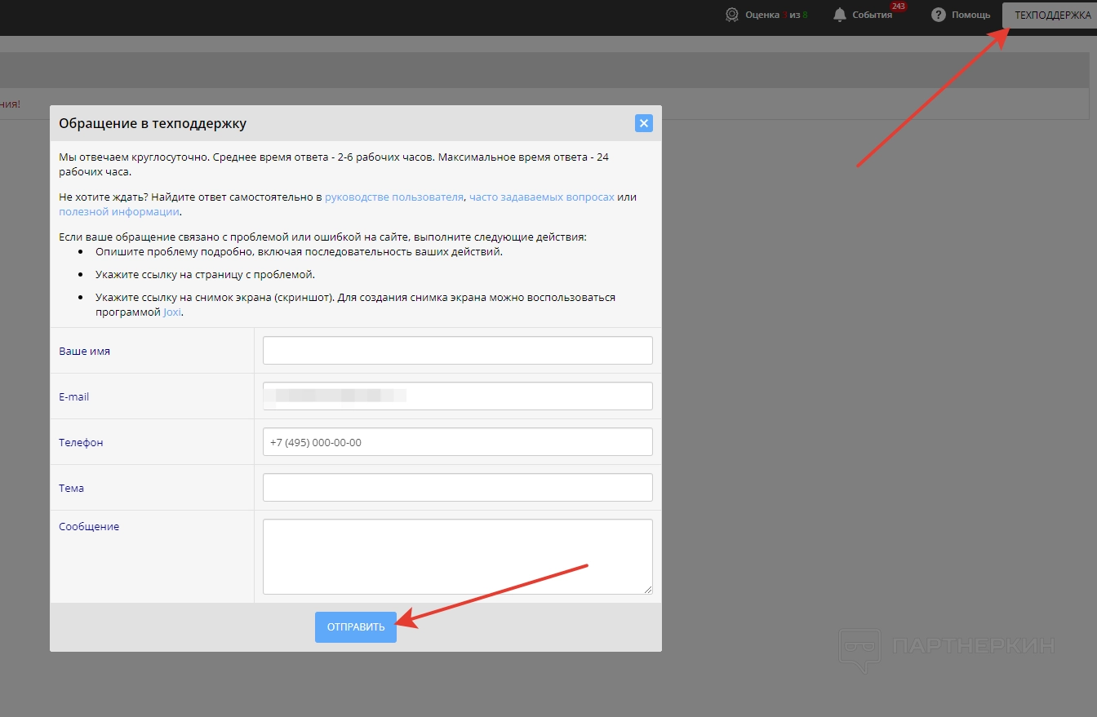This screenshot has height=717, width=1097.
Task: Open the руководстве пользователя link
Action: pos(394,197)
